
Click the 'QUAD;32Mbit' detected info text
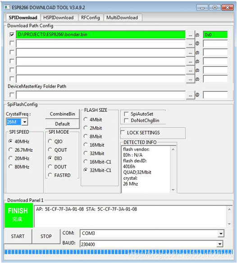137,172
